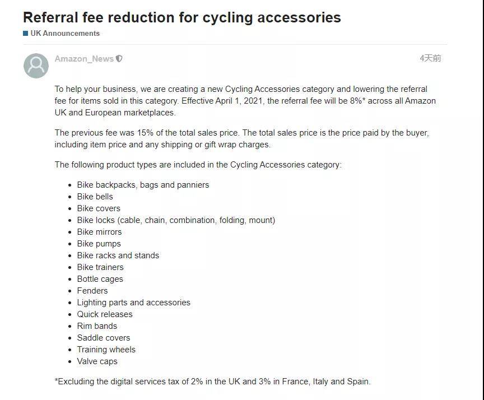Open the Amazon_News user profile name
This screenshot has width=484, height=400.
pos(84,59)
